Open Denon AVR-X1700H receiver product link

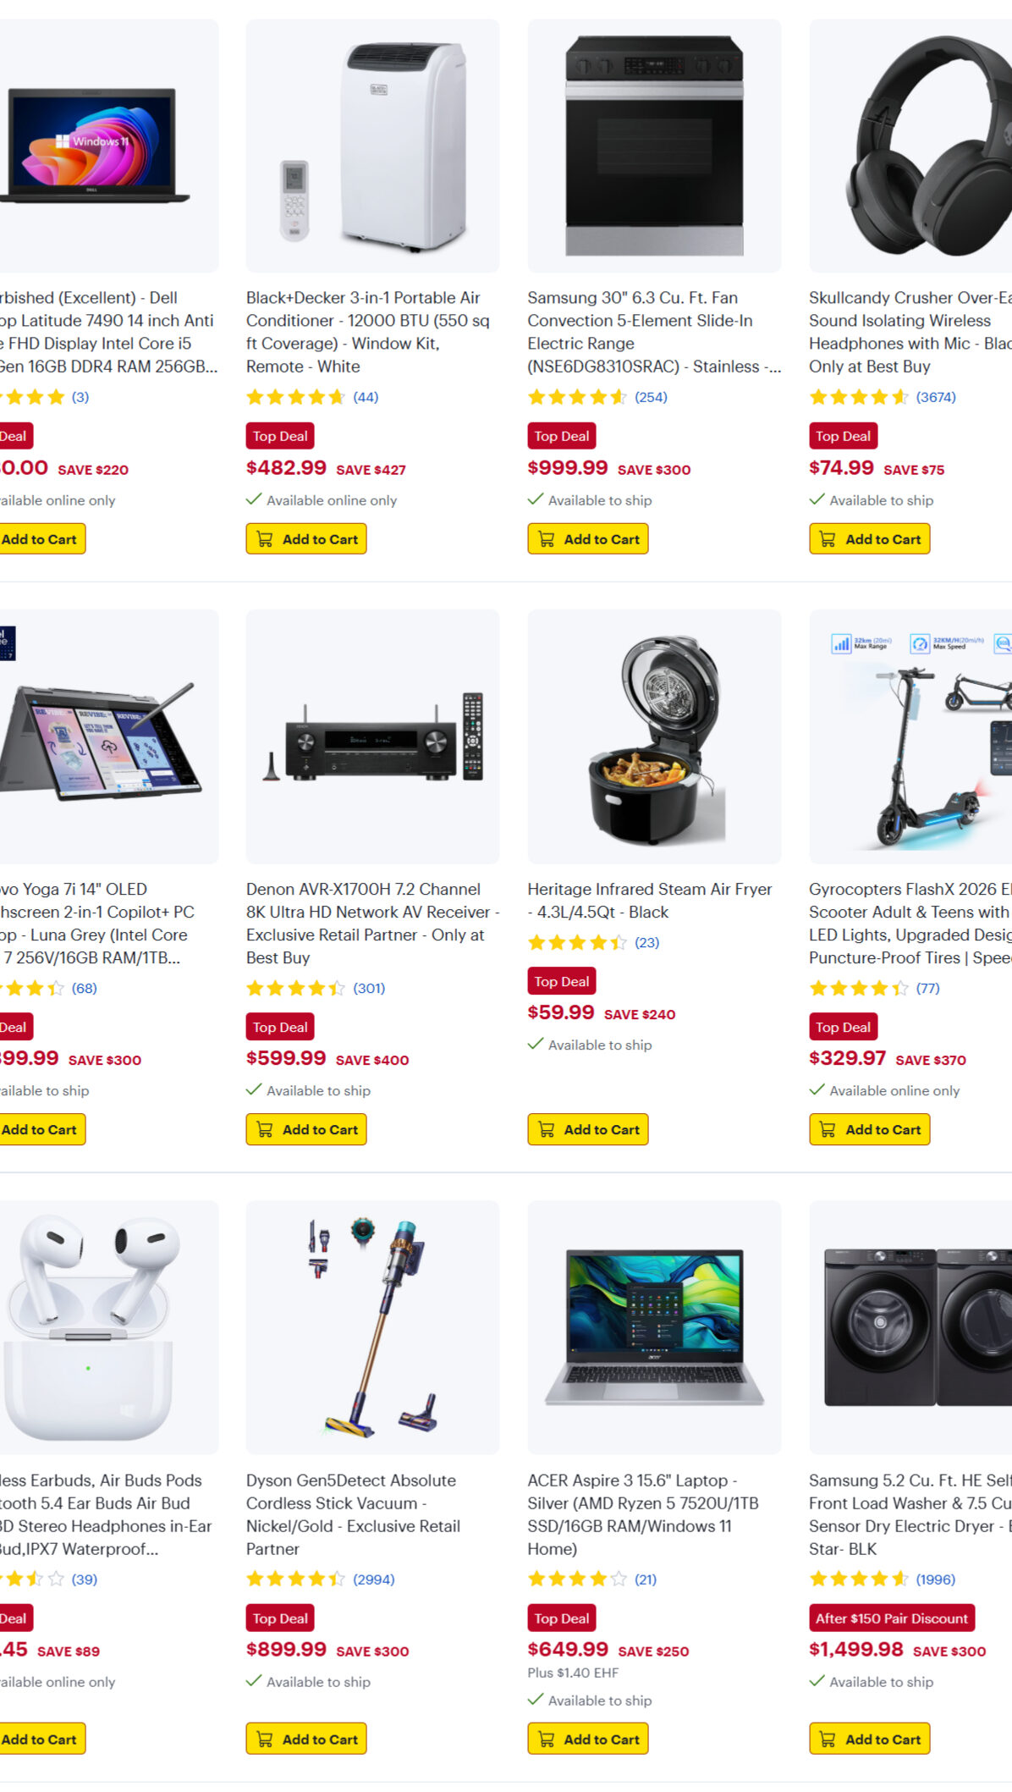coord(372,924)
